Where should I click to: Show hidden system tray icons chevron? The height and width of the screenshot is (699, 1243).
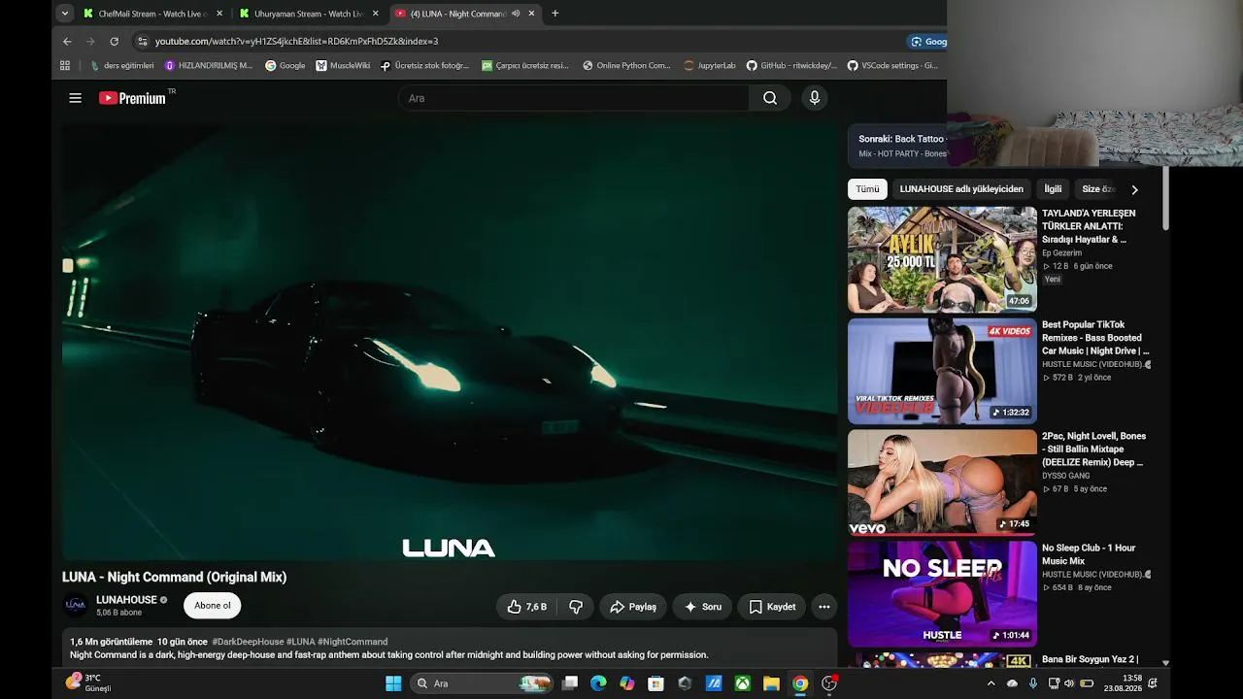[x=990, y=683]
